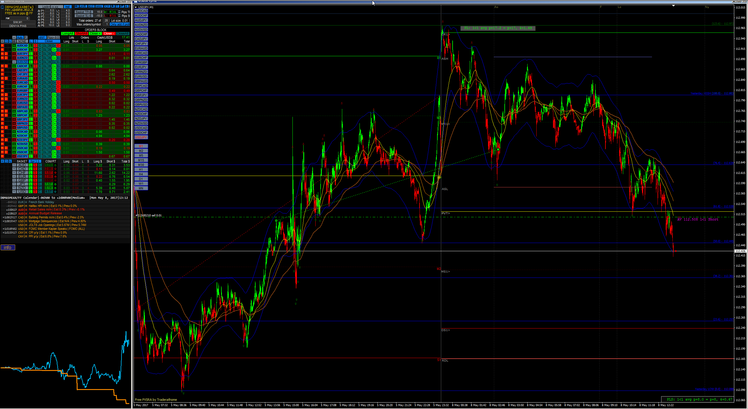The image size is (748, 409).
Task: Click the NONE selector in the header row
Action: pos(22,41)
